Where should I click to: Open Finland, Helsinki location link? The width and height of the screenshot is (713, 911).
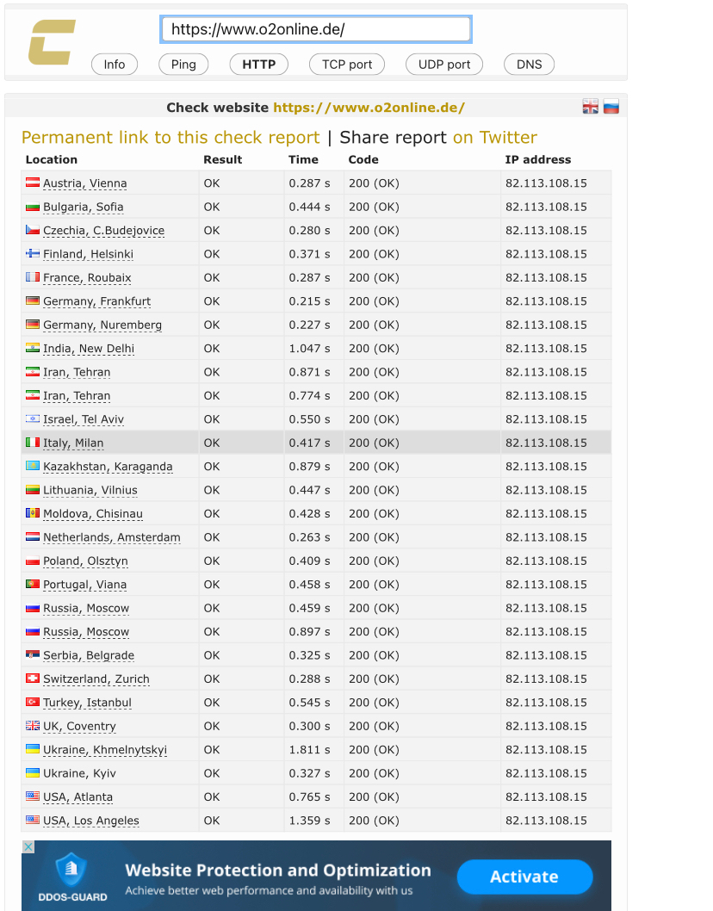pyautogui.click(x=88, y=255)
